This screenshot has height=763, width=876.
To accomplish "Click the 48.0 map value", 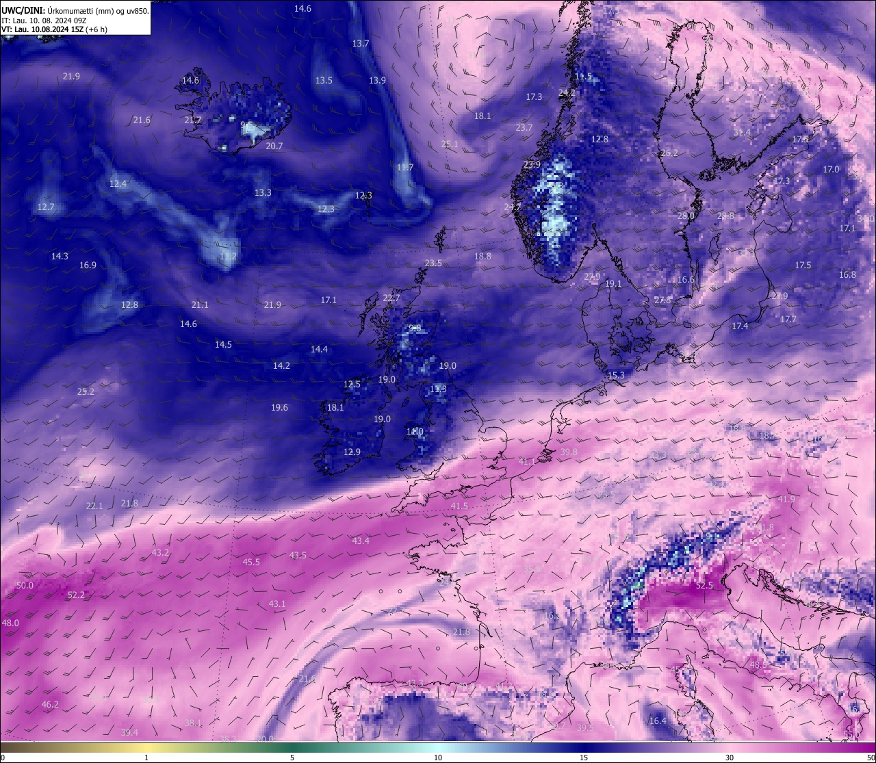I will [10, 623].
